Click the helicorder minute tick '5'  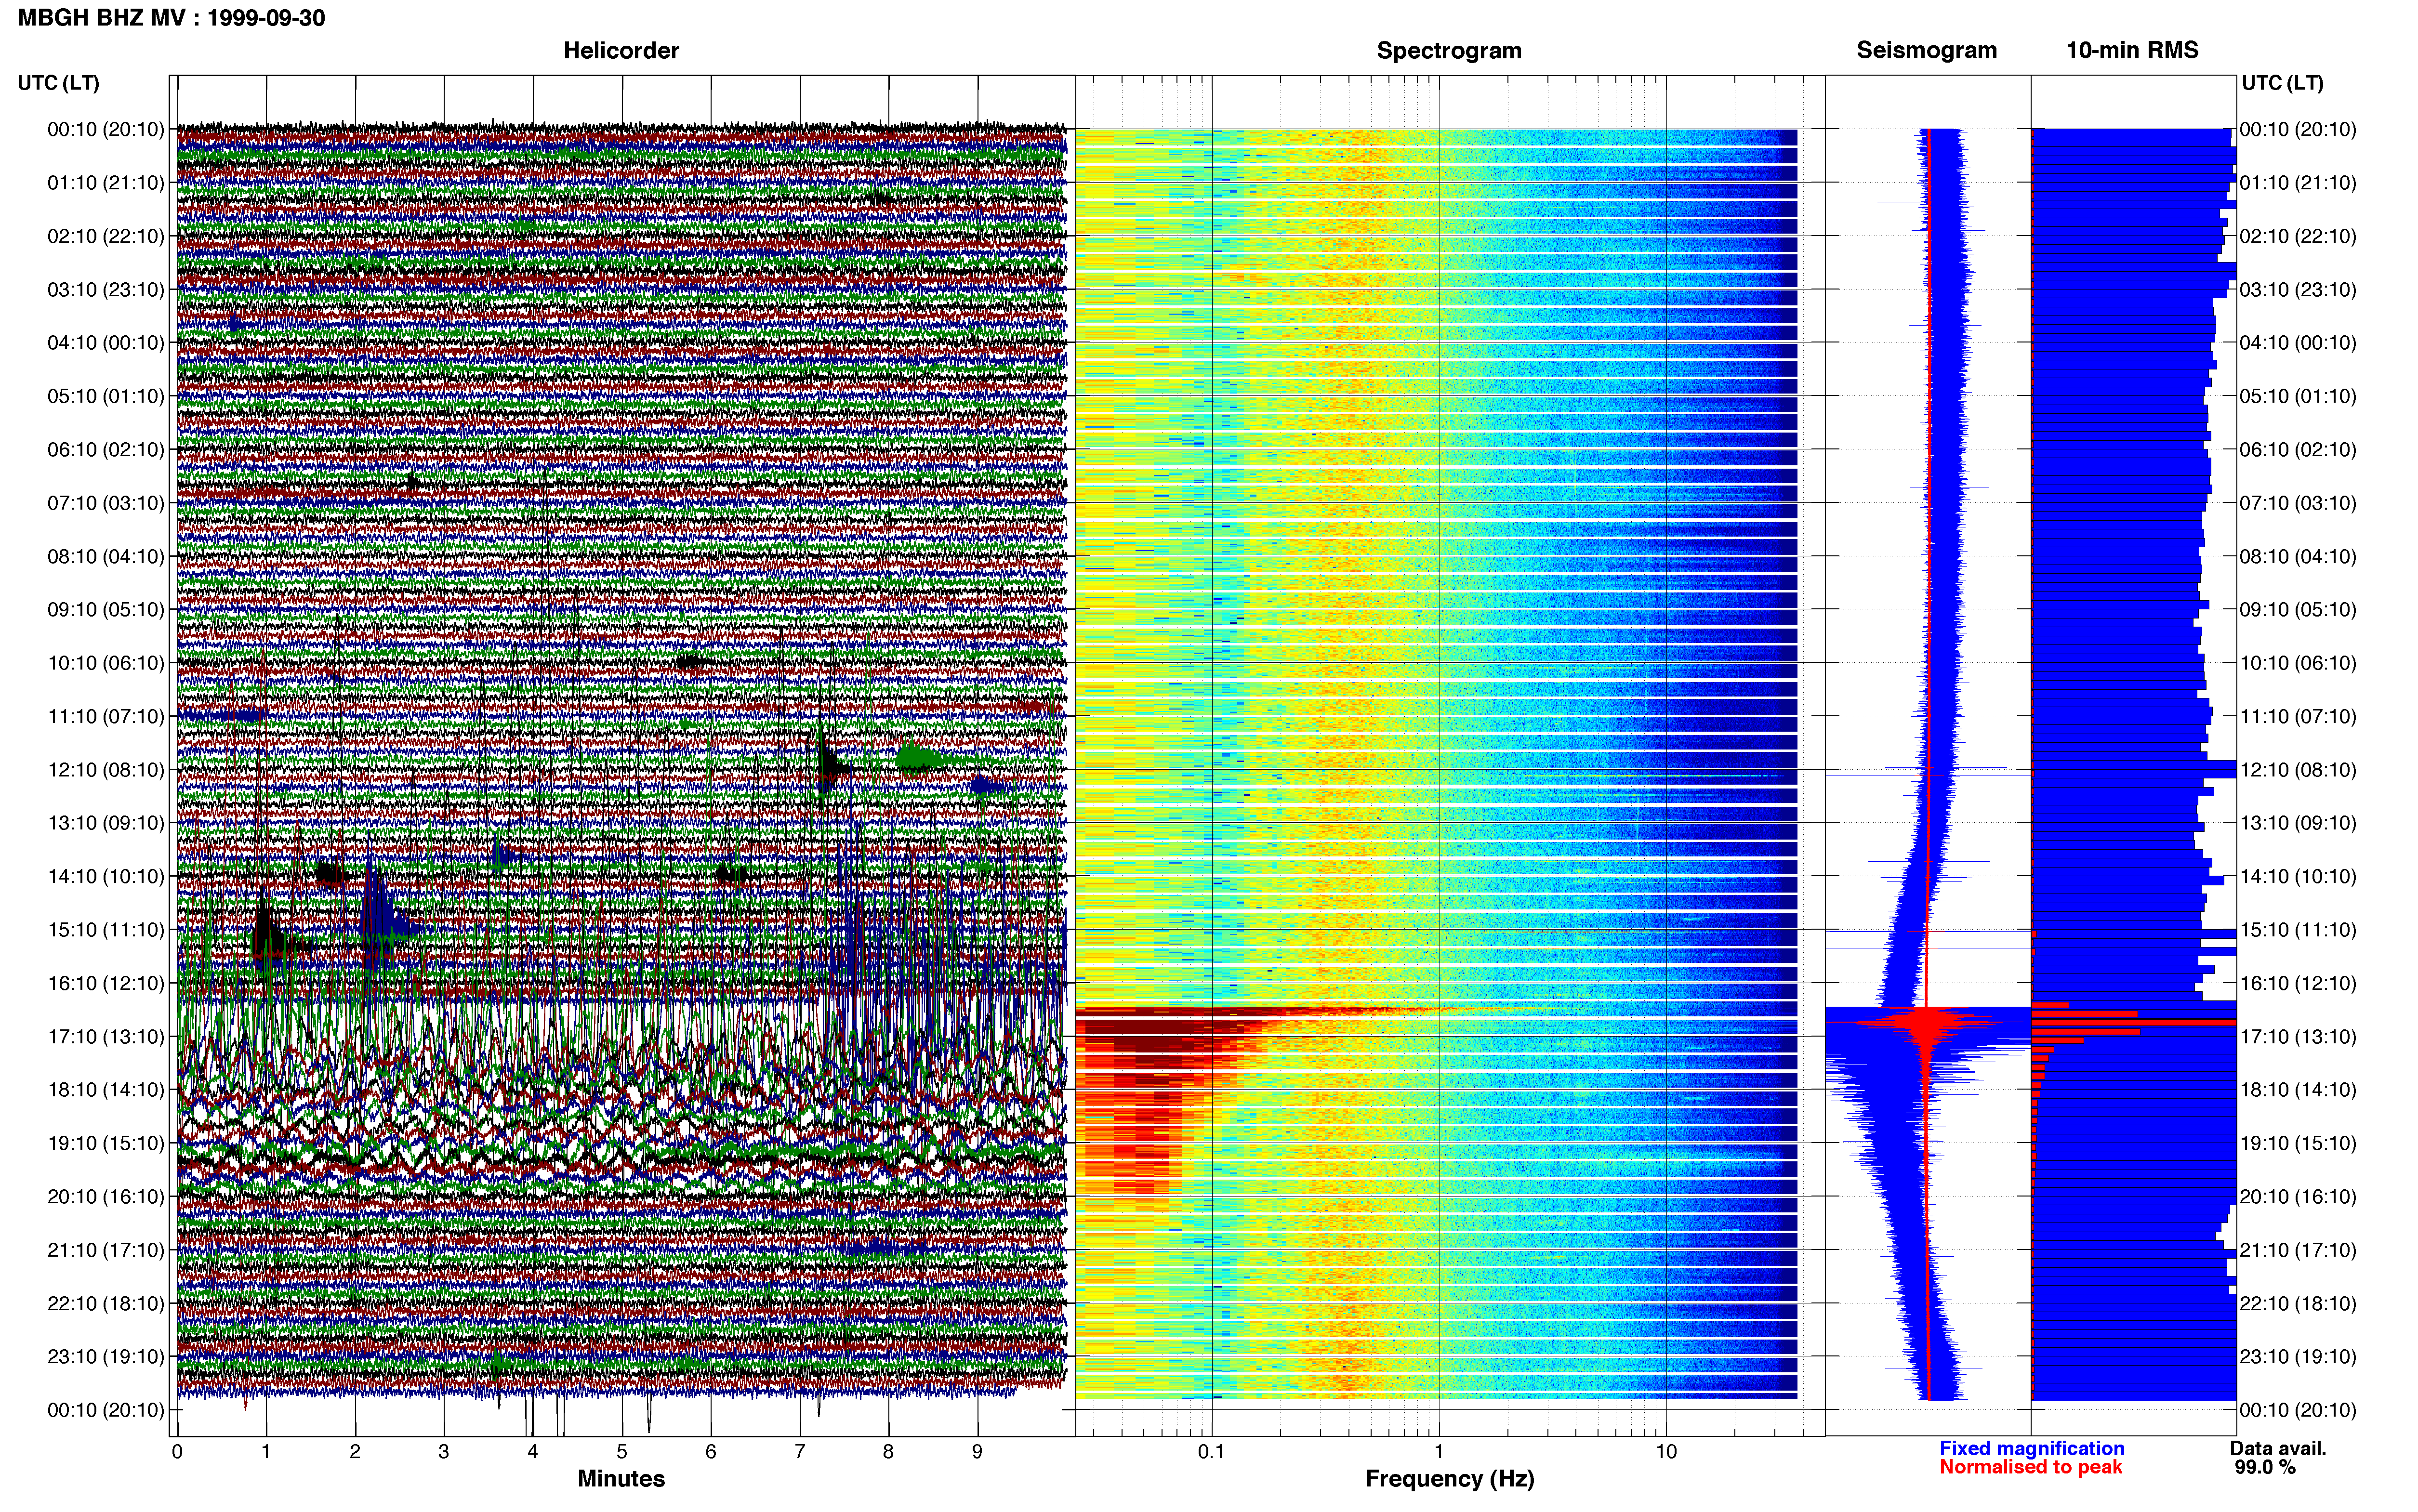(621, 1452)
